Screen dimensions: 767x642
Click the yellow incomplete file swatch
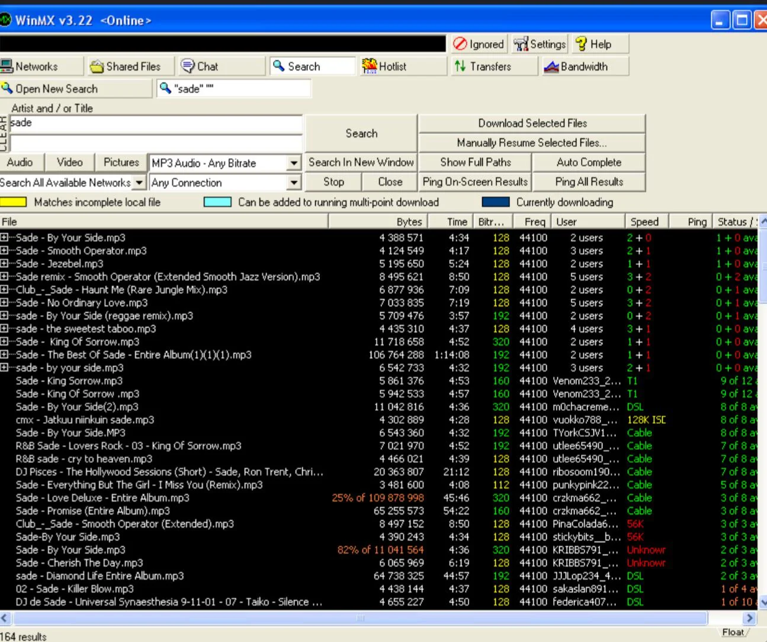[x=13, y=202]
